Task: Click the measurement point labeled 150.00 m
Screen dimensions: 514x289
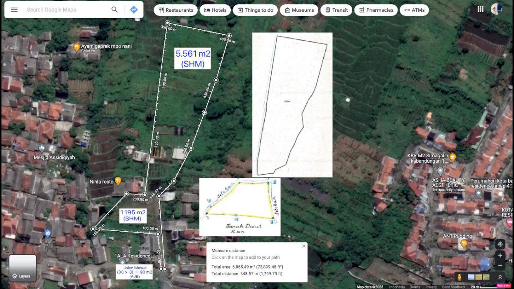Action: pos(93,229)
